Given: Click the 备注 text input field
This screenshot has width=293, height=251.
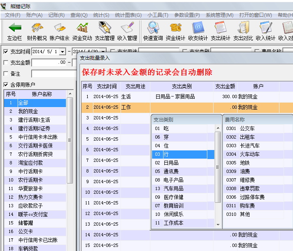Looking at the screenshot, I should tap(53, 74).
